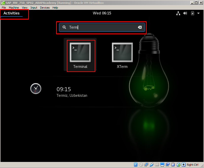Click the Activities button
The width and height of the screenshot is (204, 168).
11,13
